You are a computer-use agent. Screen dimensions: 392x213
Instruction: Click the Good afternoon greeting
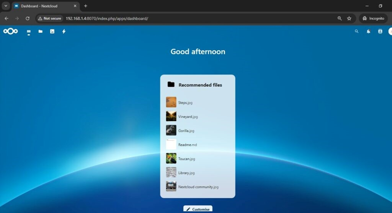coord(198,52)
